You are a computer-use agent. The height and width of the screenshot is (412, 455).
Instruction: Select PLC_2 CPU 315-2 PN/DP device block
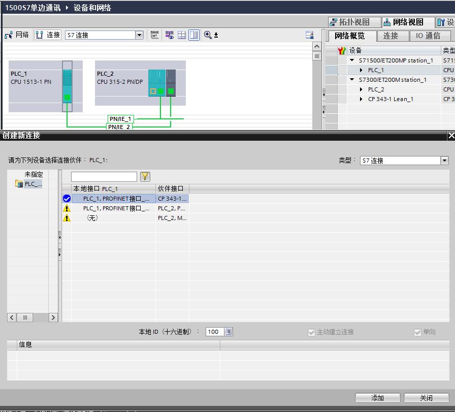140,83
